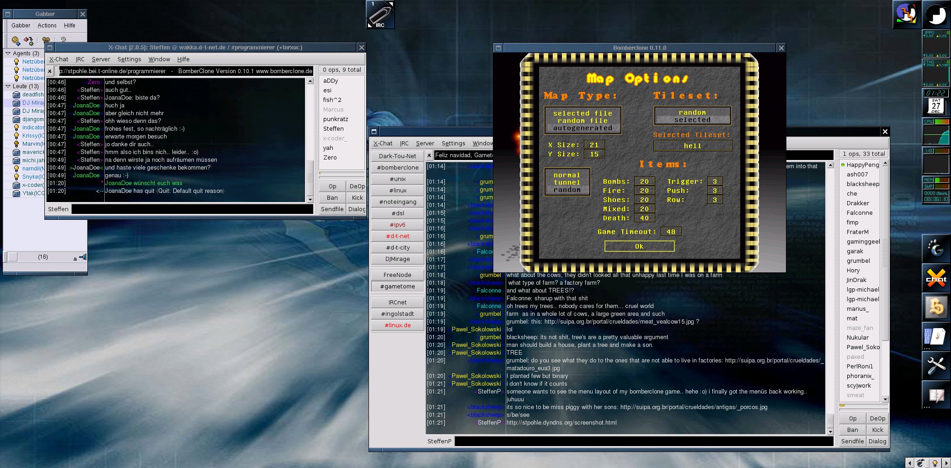951x468 pixels.
Task: Open the Actions menu in Gabber
Action: pyautogui.click(x=47, y=26)
